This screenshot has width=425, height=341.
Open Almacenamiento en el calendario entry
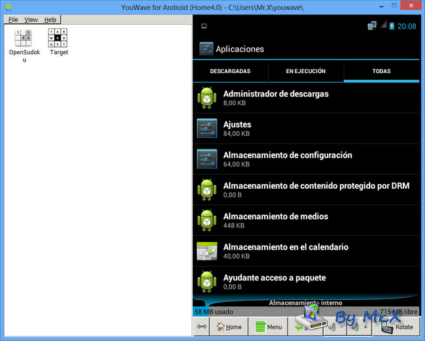click(306, 251)
